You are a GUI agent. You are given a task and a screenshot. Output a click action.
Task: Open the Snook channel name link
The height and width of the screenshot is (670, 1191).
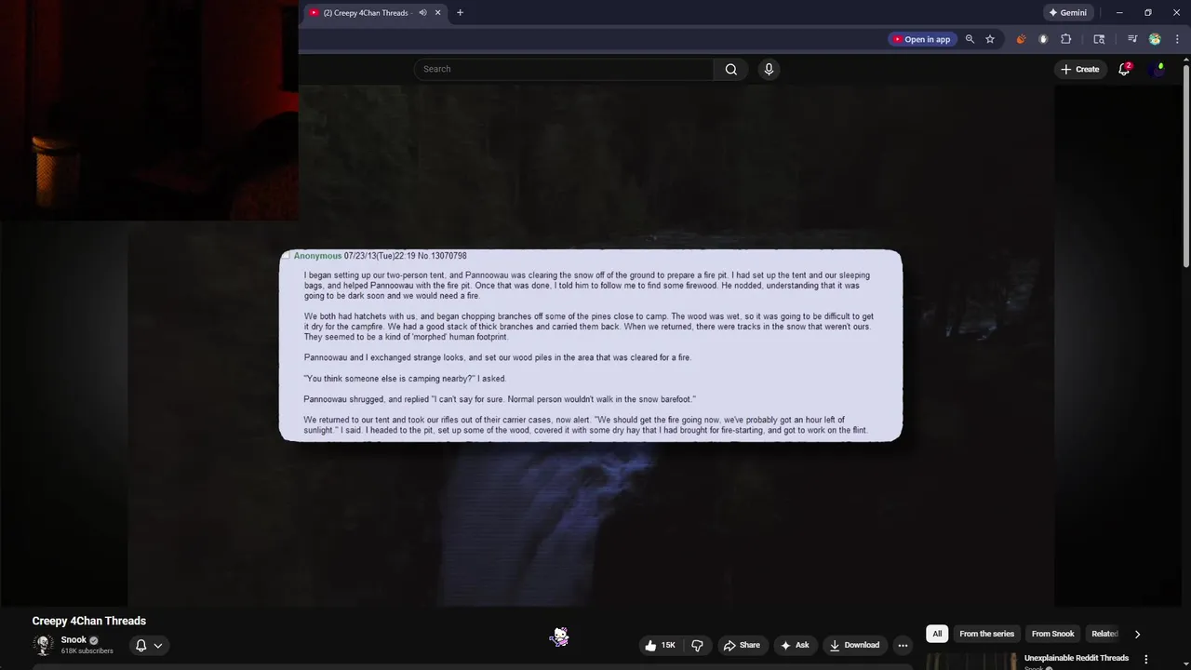74,640
